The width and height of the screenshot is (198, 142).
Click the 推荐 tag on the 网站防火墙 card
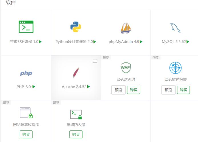pos(106,57)
